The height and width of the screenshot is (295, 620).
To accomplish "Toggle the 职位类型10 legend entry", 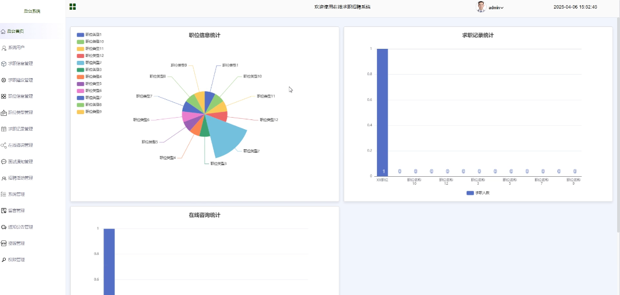I will click(x=90, y=41).
